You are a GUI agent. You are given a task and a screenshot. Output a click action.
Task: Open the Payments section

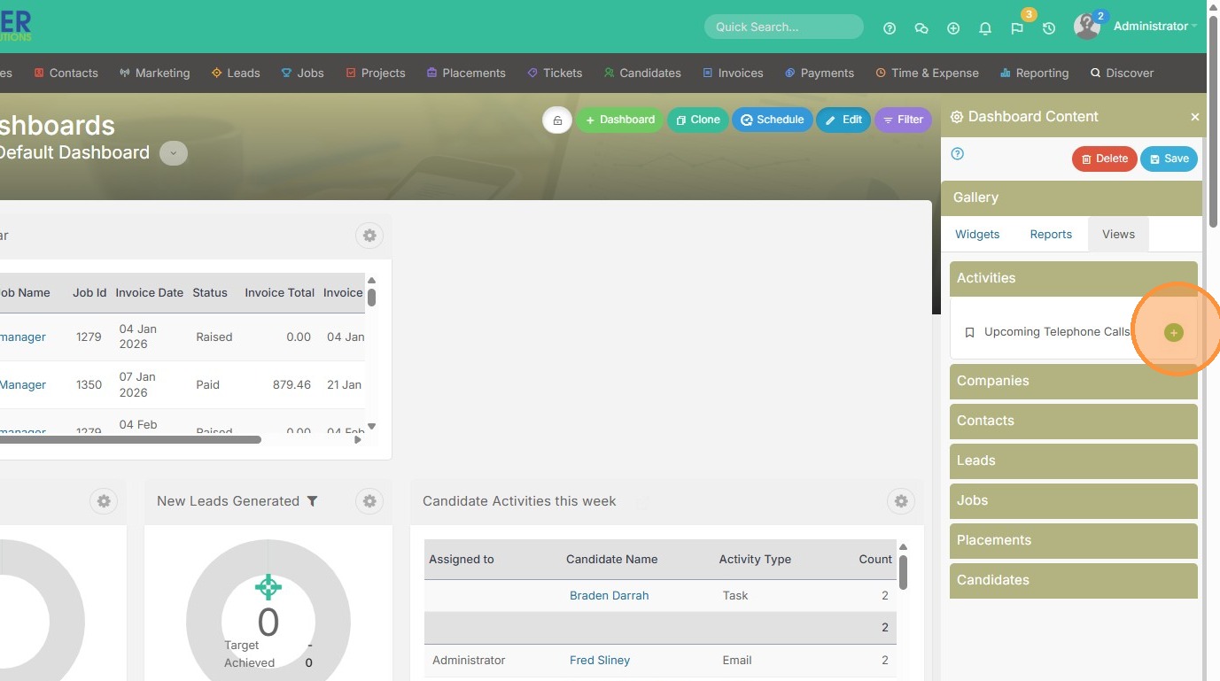(x=820, y=74)
